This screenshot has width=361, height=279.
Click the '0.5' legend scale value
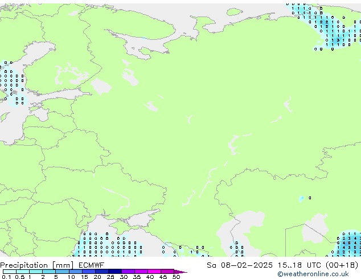[20, 277]
